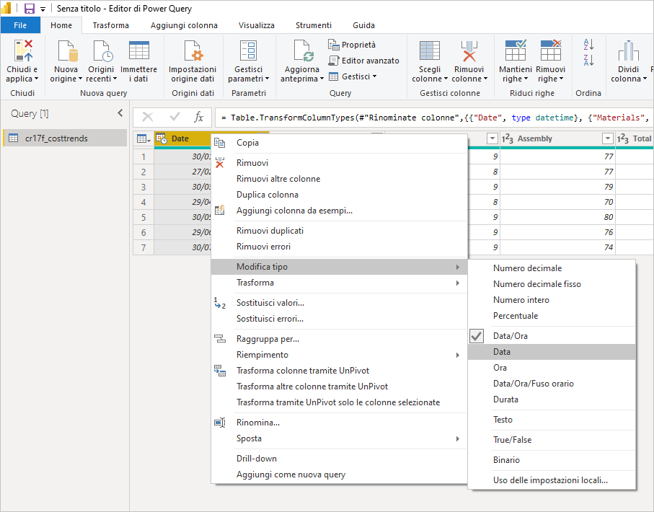Select Raggruppa per option
The width and height of the screenshot is (654, 512).
(339, 339)
